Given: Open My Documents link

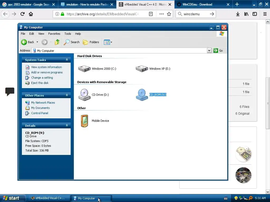Looking at the screenshot, I should (40, 108).
